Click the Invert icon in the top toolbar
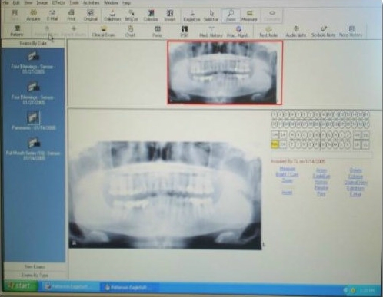Image resolution: width=383 pixels, height=297 pixels. point(170,15)
